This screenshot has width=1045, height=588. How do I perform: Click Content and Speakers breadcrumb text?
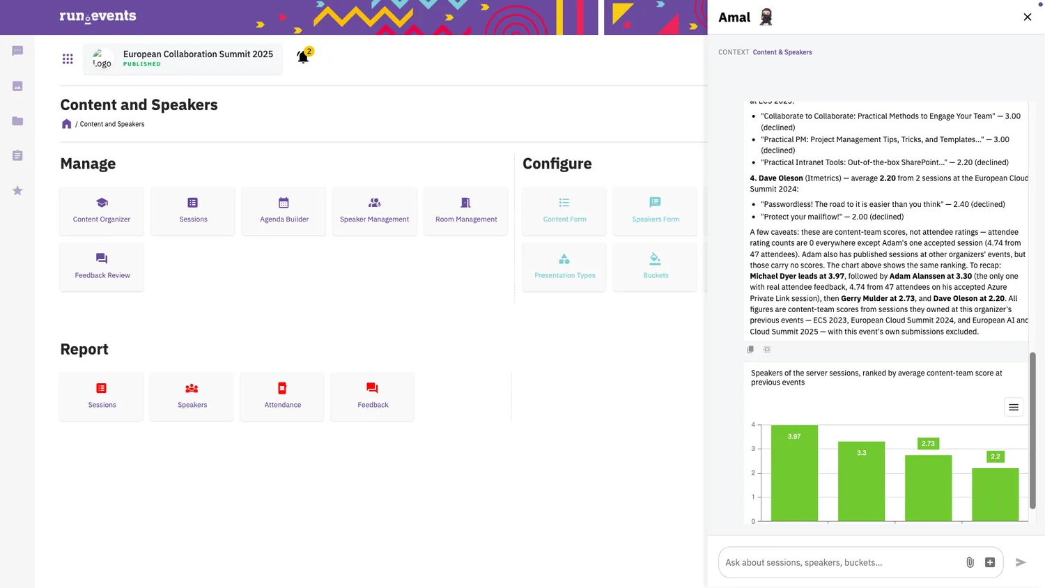click(112, 124)
